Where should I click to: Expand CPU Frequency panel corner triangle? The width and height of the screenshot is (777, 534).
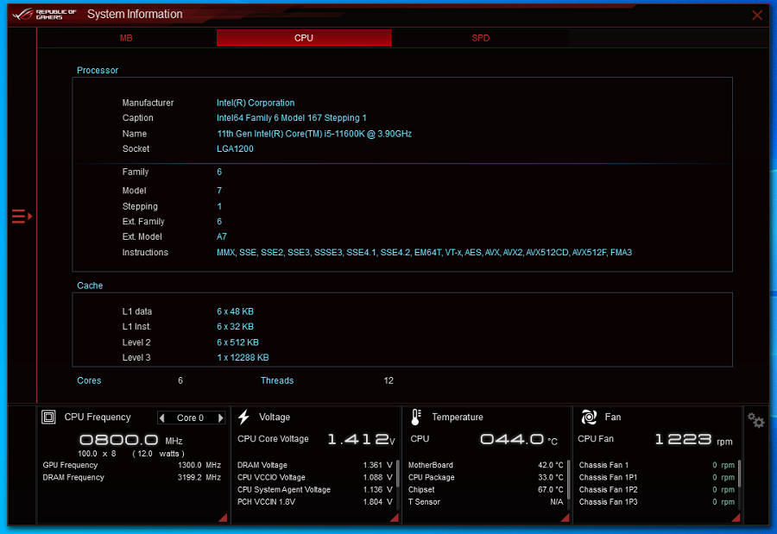point(223,517)
